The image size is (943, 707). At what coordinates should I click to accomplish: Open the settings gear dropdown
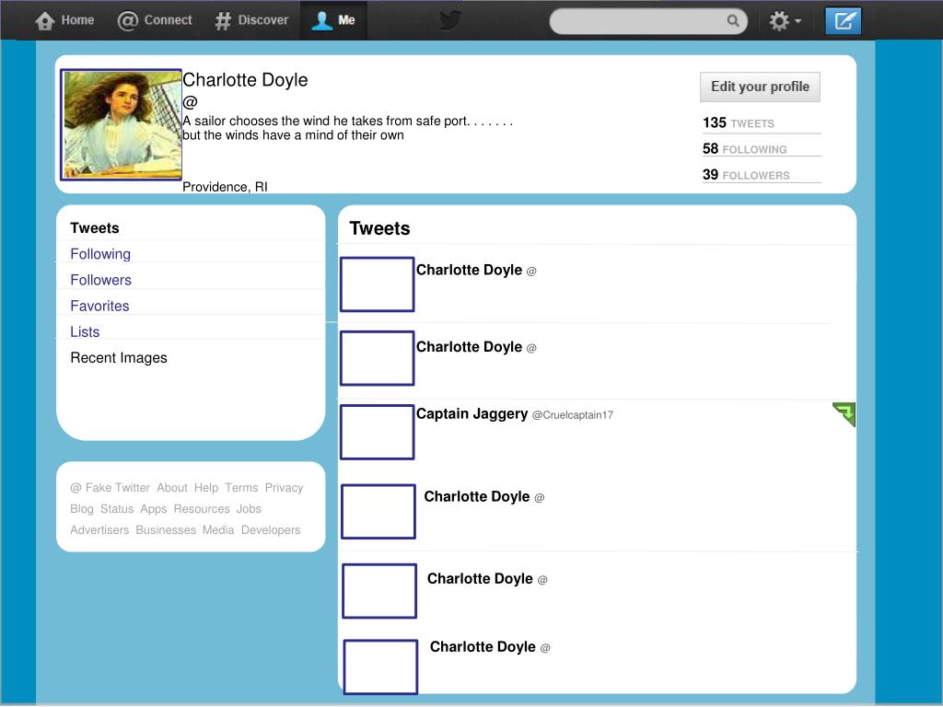tap(785, 21)
